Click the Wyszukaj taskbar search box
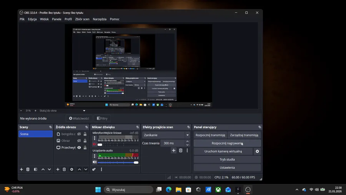This screenshot has width=346, height=195. click(129, 190)
